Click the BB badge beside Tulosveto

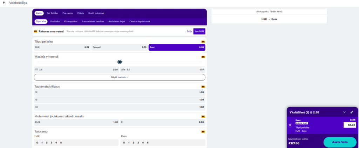[203, 132]
